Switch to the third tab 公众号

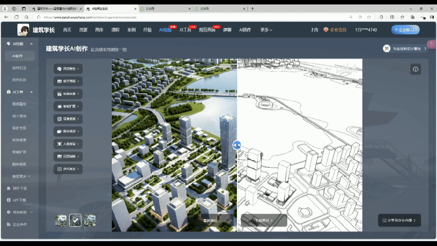tap(166, 9)
